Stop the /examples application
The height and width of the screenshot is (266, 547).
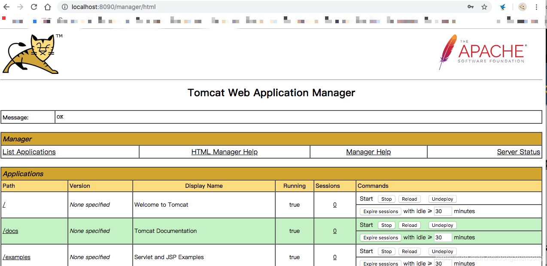[386, 251]
